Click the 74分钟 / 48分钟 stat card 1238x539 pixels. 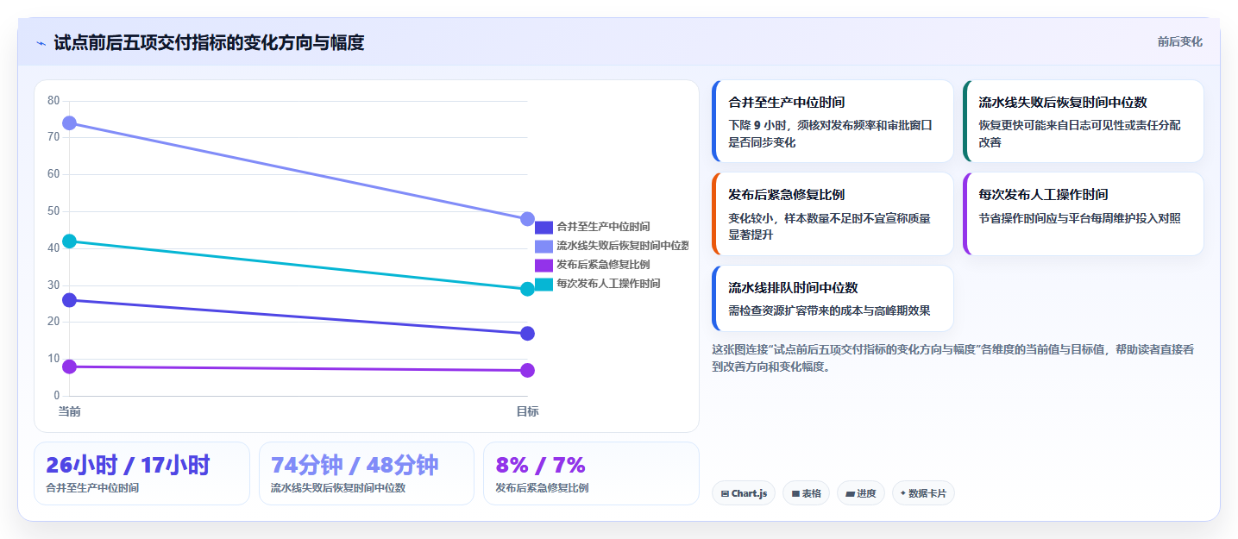(x=367, y=473)
